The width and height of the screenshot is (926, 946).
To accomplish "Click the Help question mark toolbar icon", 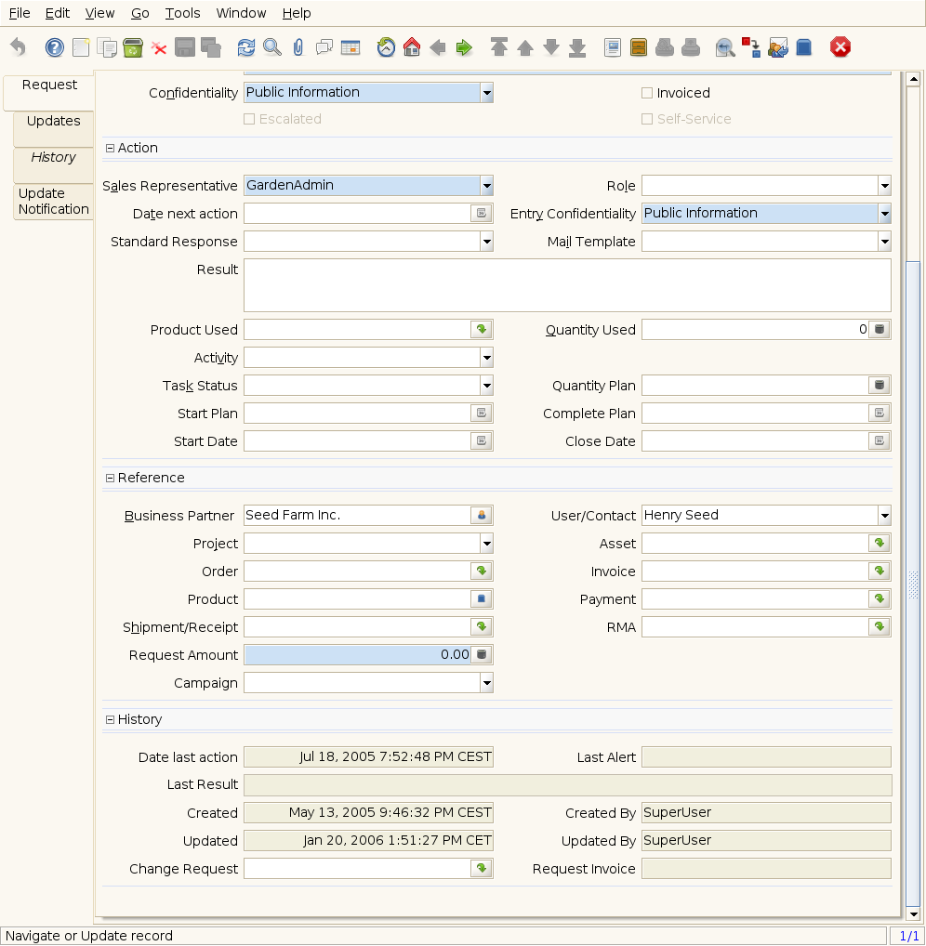I will pos(55,47).
